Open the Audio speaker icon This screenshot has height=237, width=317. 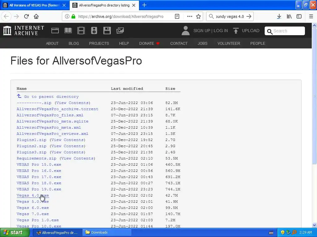(x=94, y=31)
